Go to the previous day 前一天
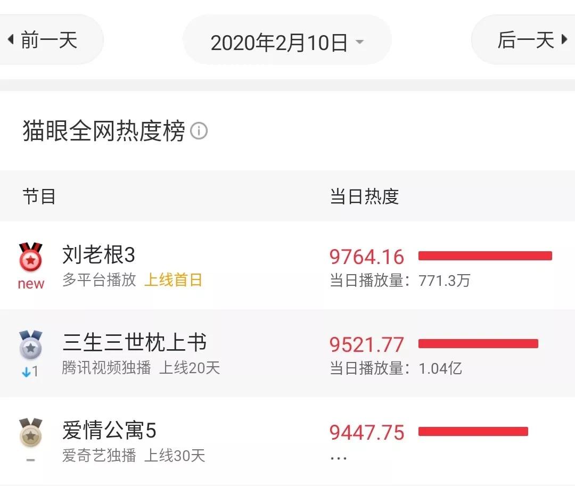Image resolution: width=575 pixels, height=486 pixels. click(49, 40)
